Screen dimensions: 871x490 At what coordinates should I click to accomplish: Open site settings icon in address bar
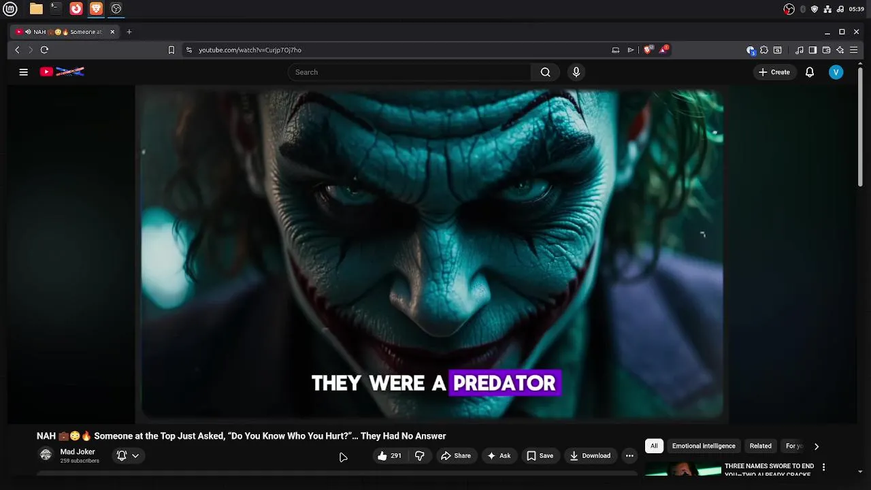coord(189,50)
